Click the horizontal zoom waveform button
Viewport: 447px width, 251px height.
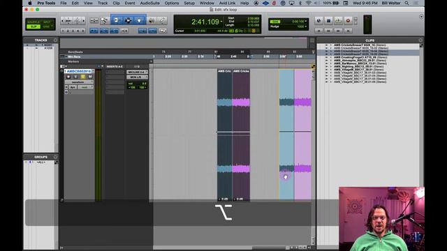pyautogui.click(x=68, y=20)
